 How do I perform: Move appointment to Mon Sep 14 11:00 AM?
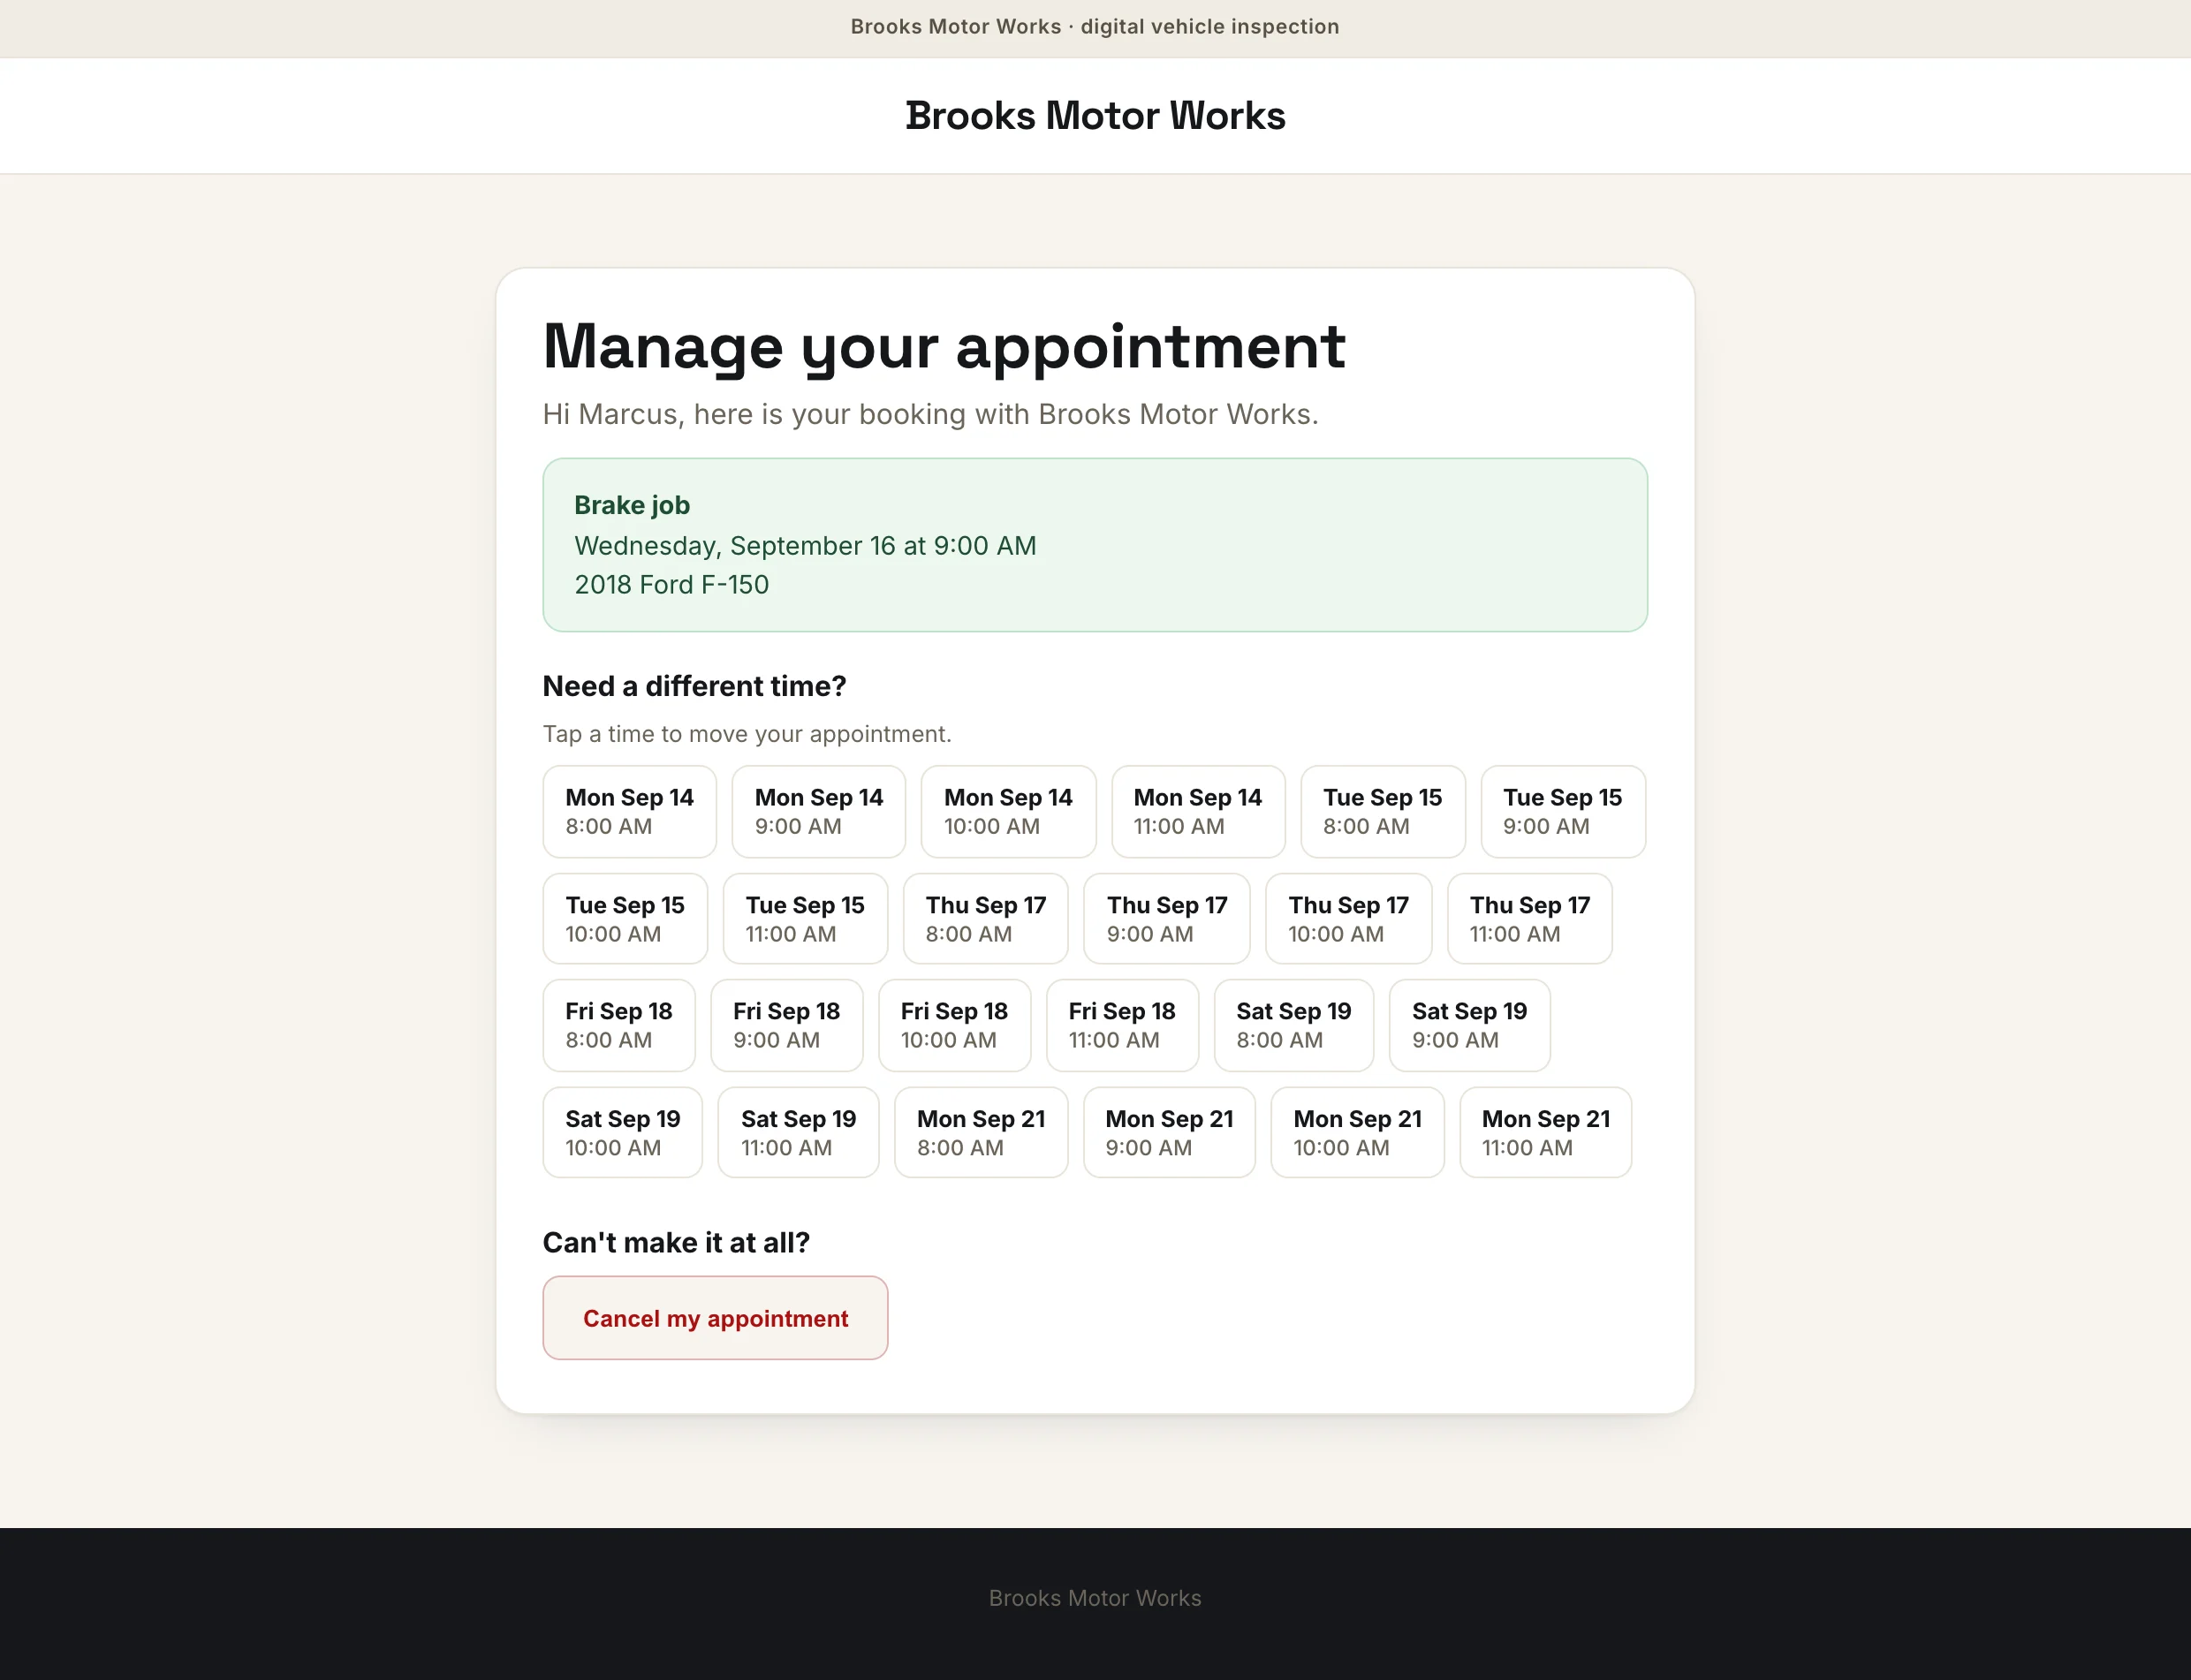coord(1198,811)
